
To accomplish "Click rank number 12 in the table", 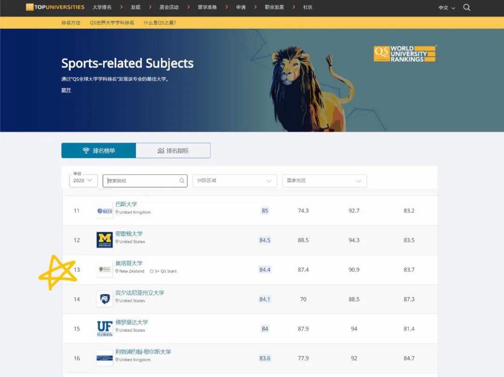I will coord(77,240).
